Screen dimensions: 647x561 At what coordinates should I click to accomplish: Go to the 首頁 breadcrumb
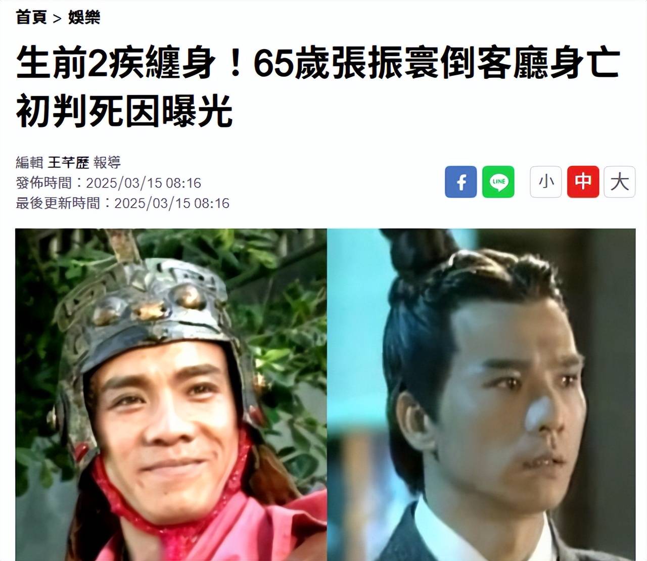coord(31,17)
